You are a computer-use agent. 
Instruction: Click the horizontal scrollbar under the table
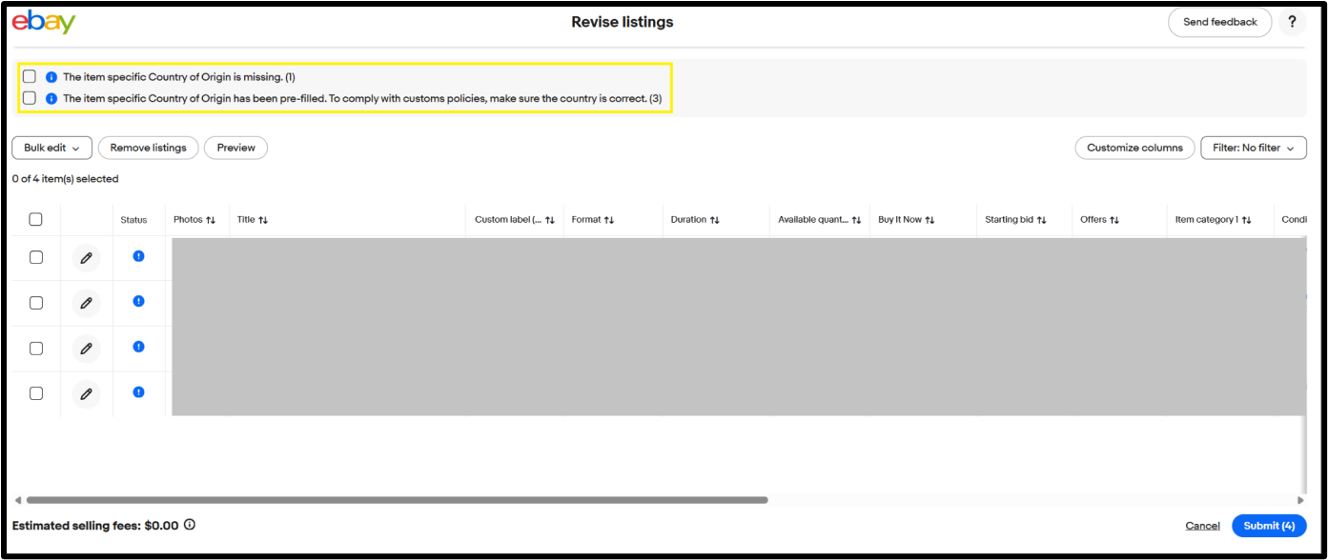[x=397, y=500]
